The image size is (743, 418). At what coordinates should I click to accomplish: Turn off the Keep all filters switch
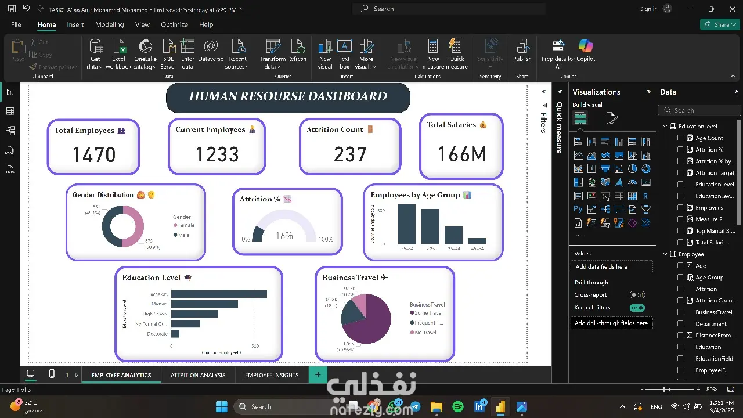click(637, 308)
